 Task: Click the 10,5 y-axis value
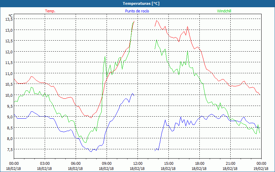9,84
